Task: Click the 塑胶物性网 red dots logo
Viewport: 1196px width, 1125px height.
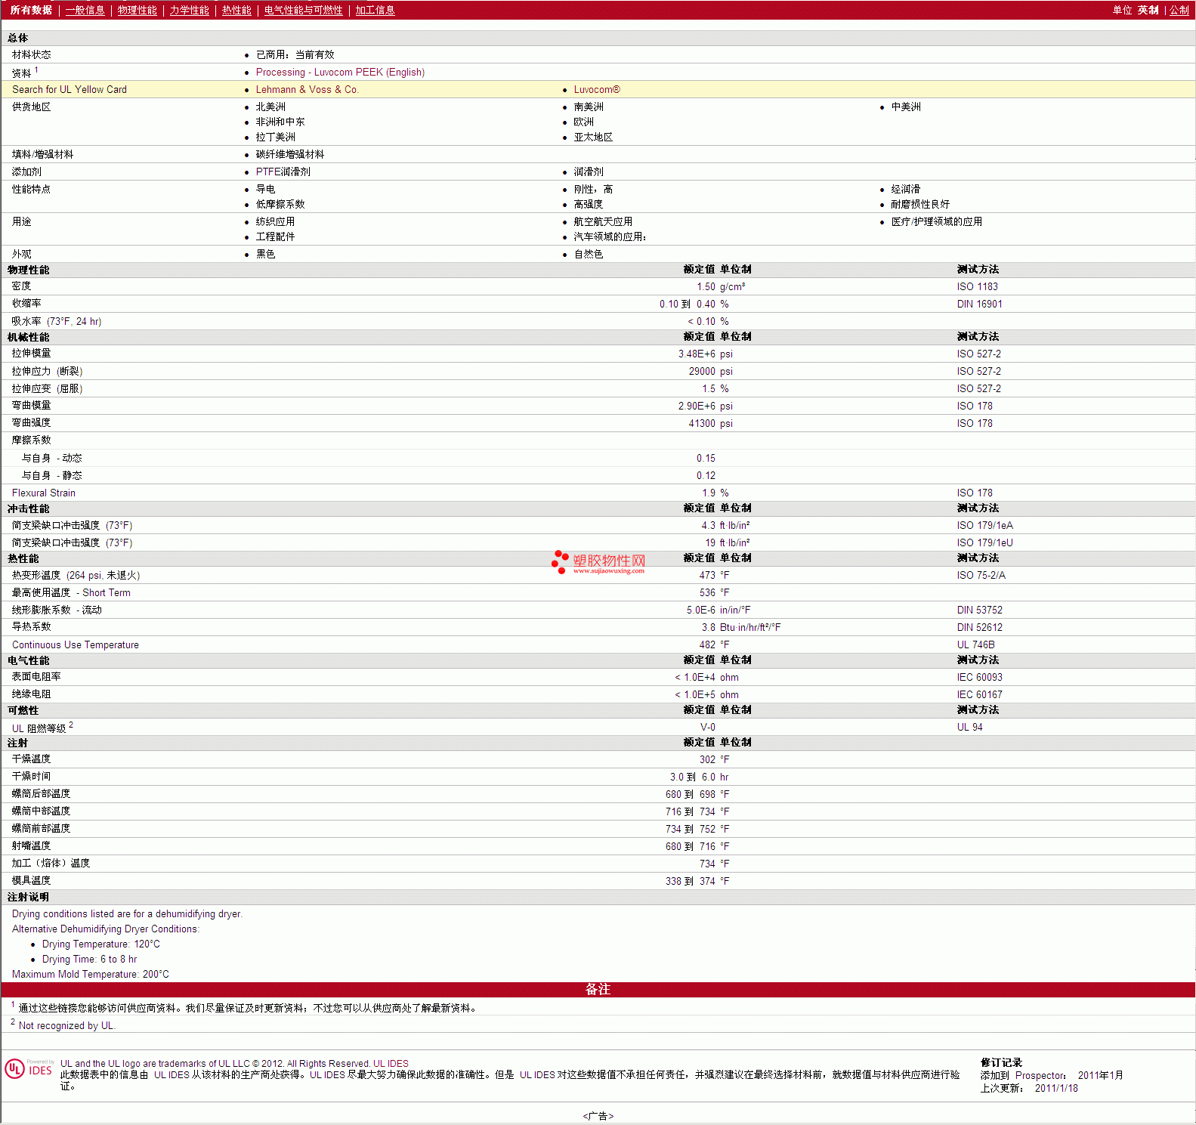Action: tap(560, 562)
